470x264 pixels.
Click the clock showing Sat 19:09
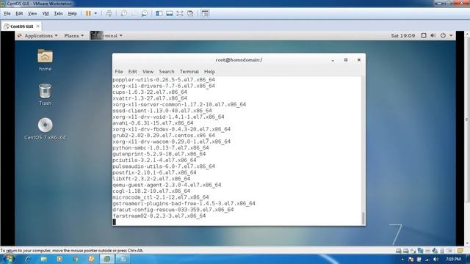[x=403, y=36]
